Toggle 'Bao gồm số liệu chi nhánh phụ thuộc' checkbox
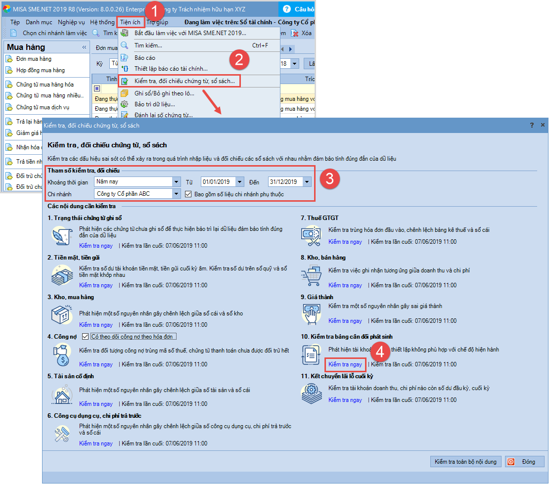 click(x=188, y=194)
